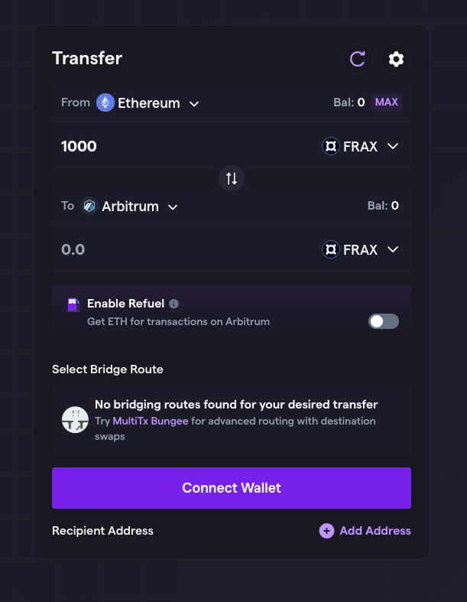Click the refresh routes icon
467x602 pixels.
click(x=357, y=59)
